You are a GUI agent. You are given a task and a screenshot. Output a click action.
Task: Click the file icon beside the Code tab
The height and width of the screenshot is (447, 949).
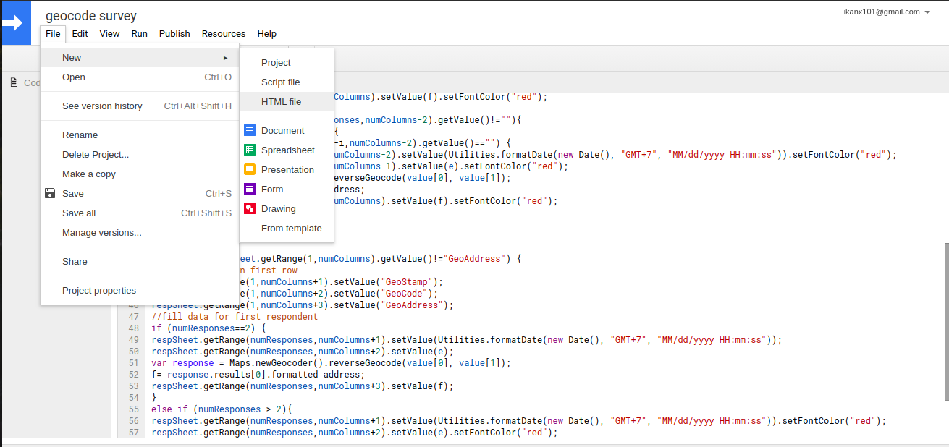[x=14, y=82]
